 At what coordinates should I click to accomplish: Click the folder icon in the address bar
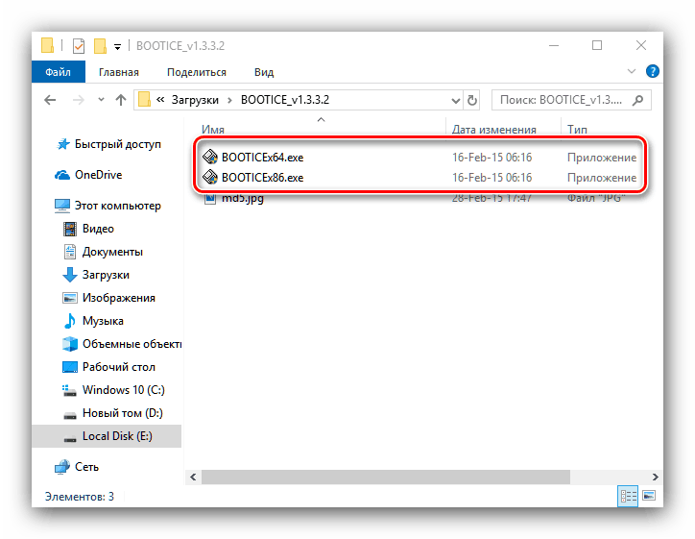pos(144,99)
